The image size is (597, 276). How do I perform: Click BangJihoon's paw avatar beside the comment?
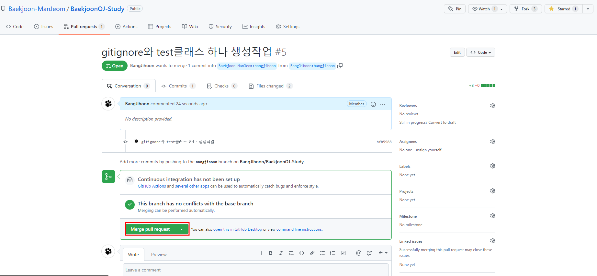pos(108,104)
